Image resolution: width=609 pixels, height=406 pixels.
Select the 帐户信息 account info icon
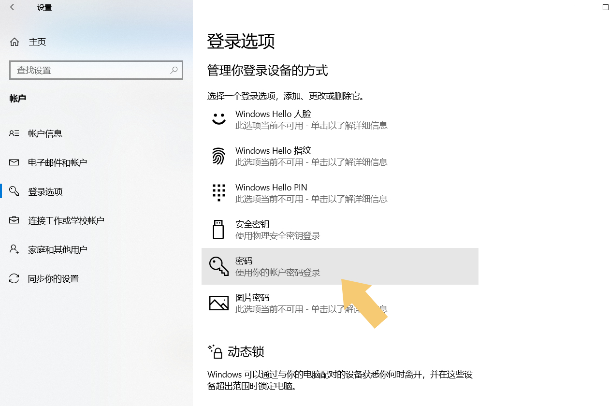point(15,133)
